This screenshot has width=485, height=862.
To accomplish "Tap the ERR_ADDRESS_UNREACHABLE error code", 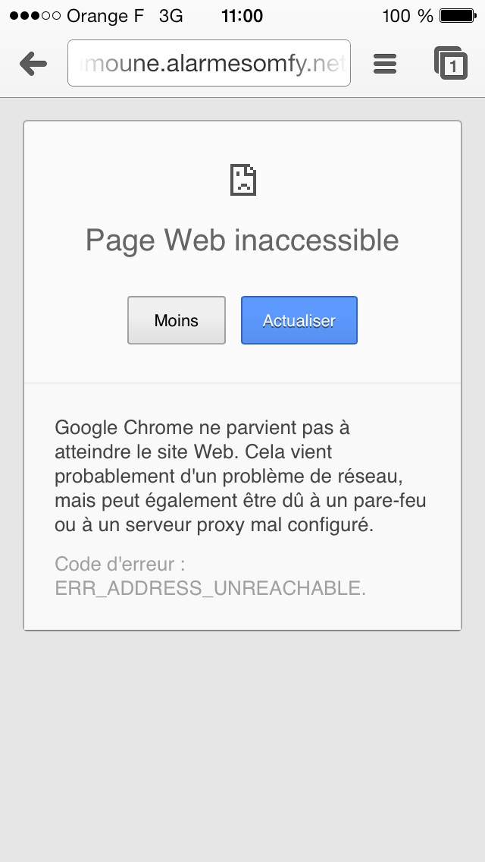I will 210,588.
